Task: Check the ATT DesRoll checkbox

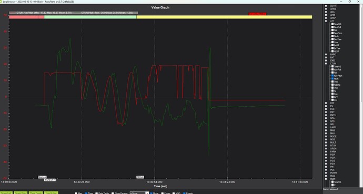Action: 332,27
